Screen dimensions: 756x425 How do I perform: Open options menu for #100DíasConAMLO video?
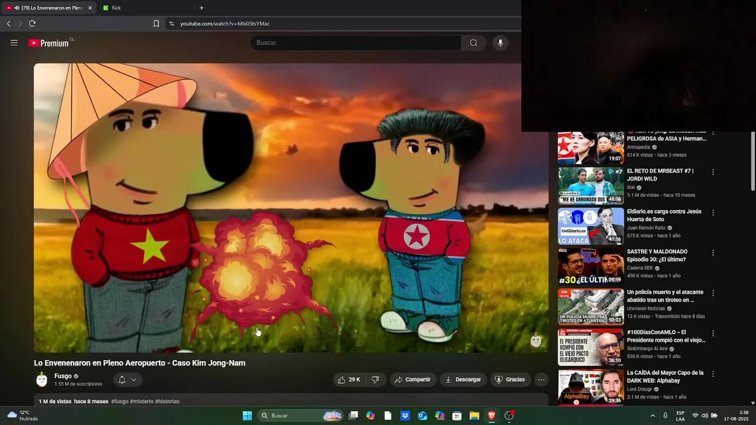(x=713, y=333)
